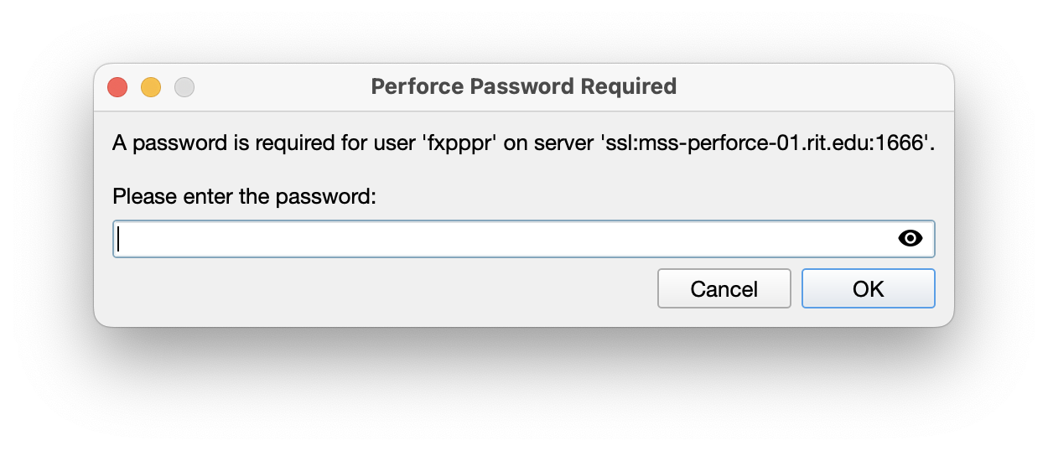Place the cursor at the password field's start
The height and width of the screenshot is (451, 1048).
point(120,239)
